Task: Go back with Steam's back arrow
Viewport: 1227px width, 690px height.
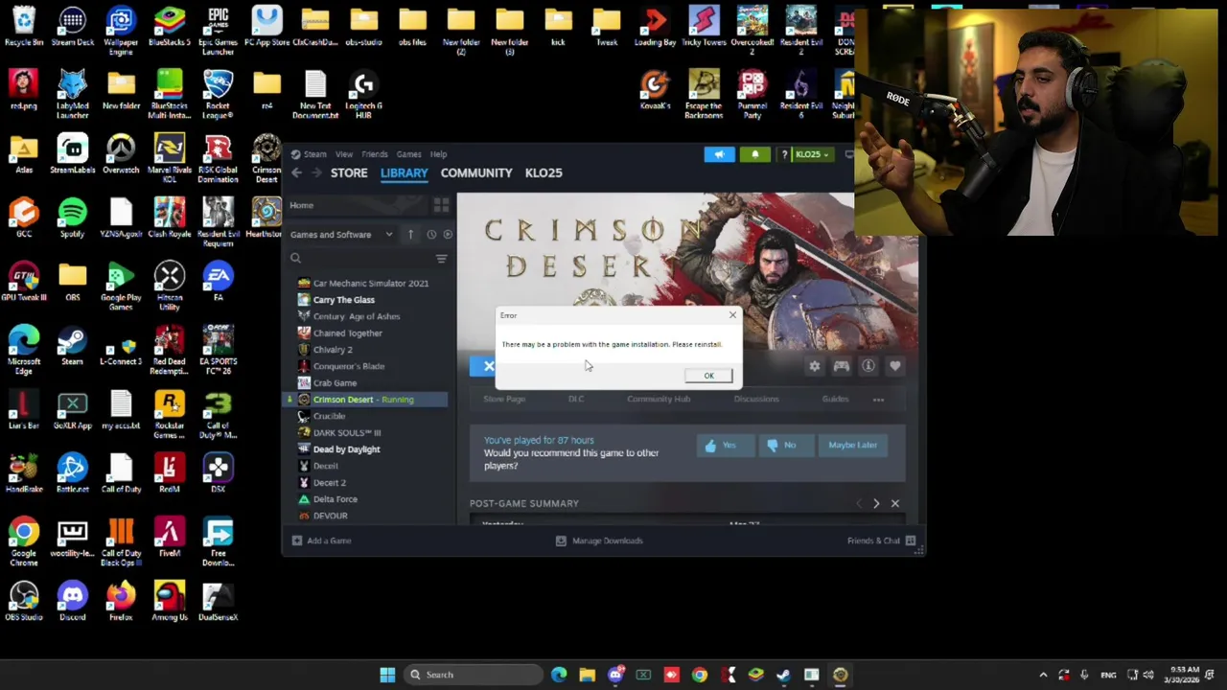Action: coord(296,173)
